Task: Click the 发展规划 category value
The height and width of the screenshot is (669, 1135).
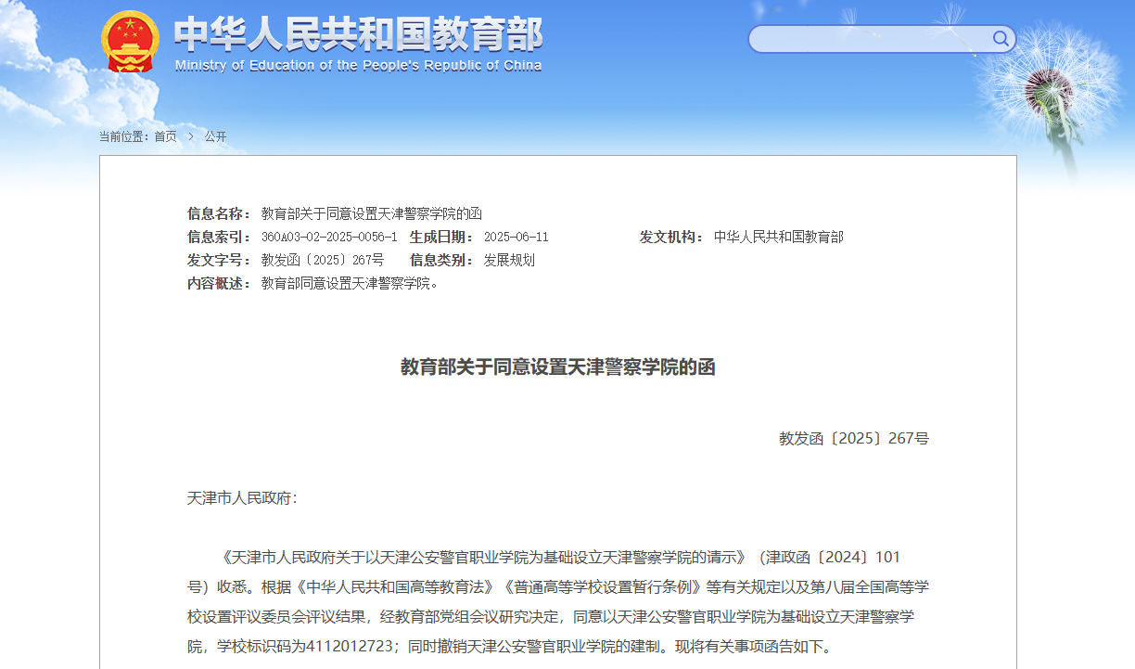Action: (509, 260)
